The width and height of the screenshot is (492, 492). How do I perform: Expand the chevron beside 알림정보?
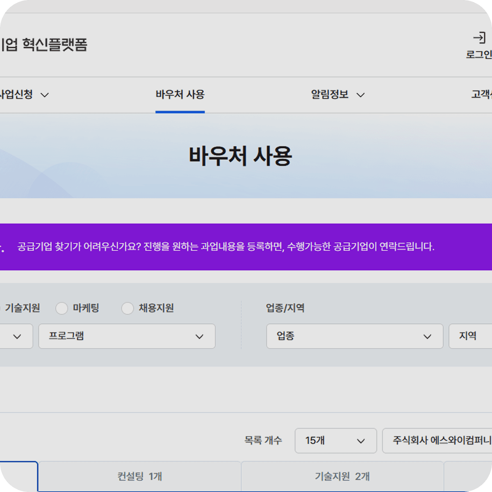(361, 95)
